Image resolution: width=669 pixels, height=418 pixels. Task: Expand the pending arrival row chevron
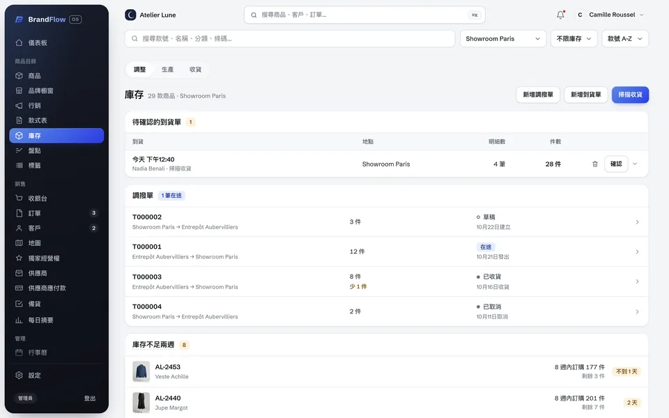tap(635, 164)
